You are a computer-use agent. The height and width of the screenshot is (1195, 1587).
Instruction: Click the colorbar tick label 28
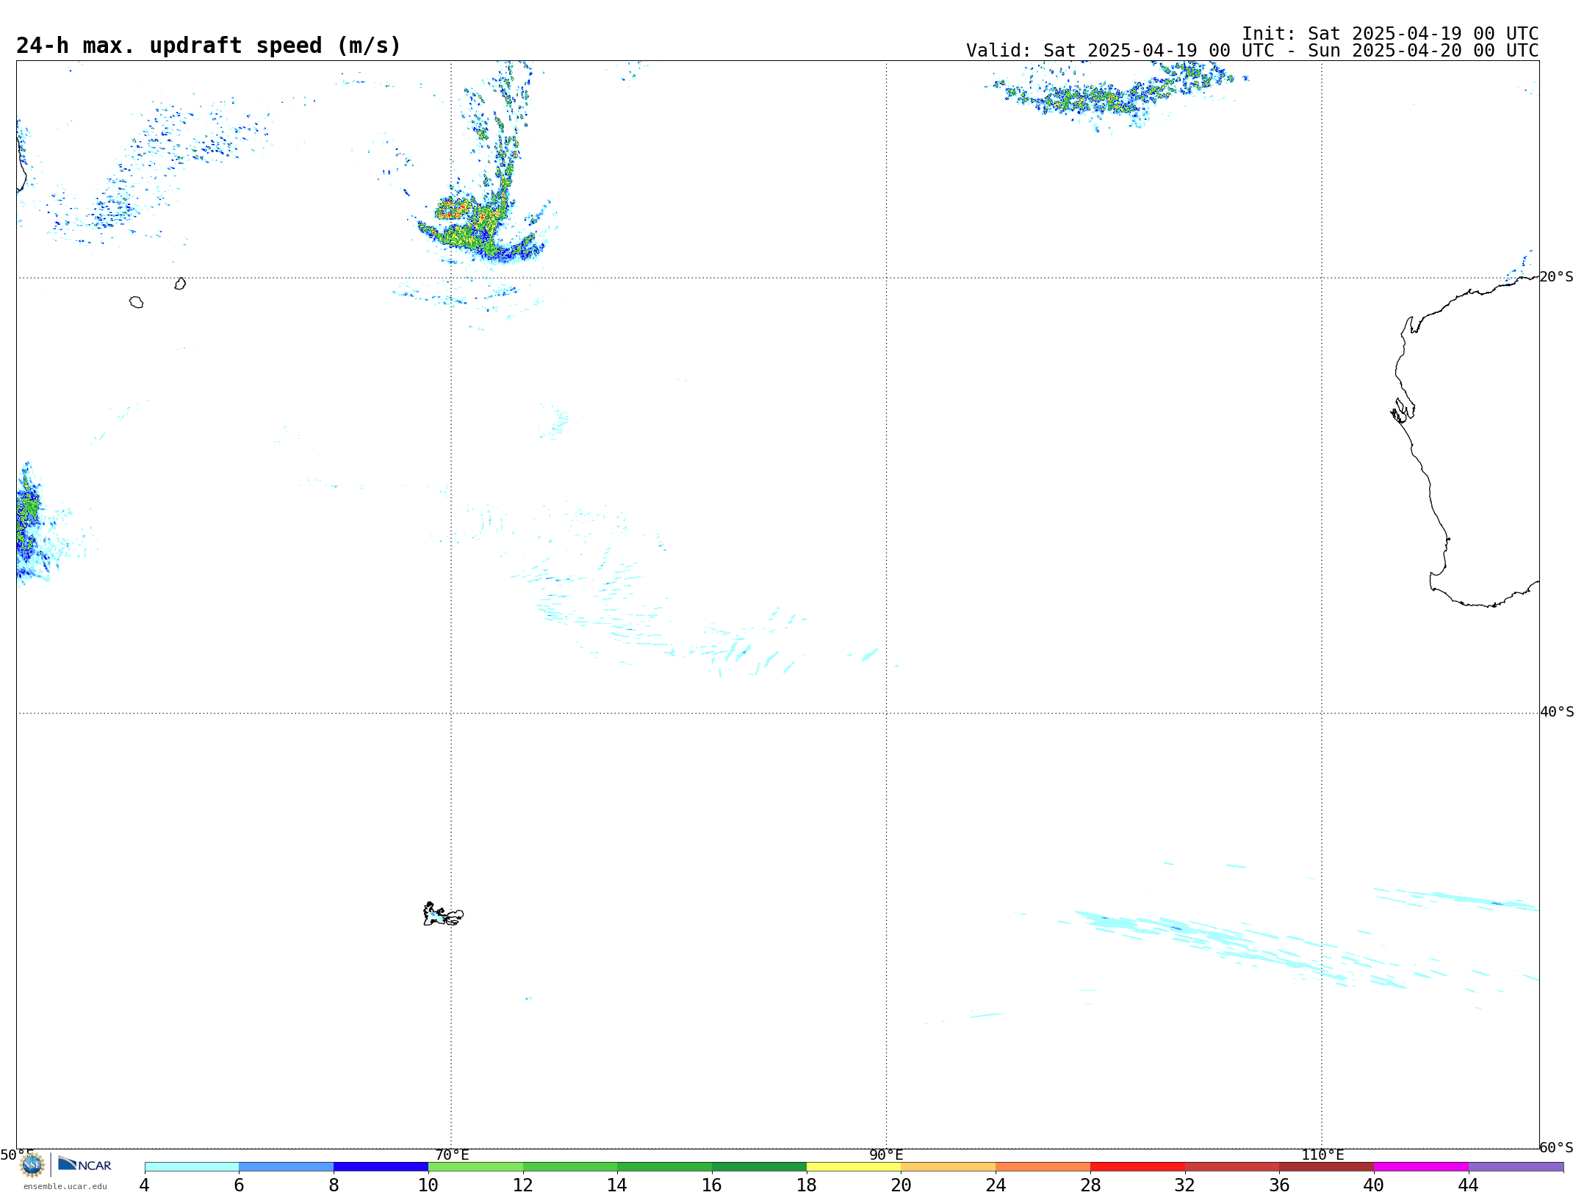tap(1090, 1185)
